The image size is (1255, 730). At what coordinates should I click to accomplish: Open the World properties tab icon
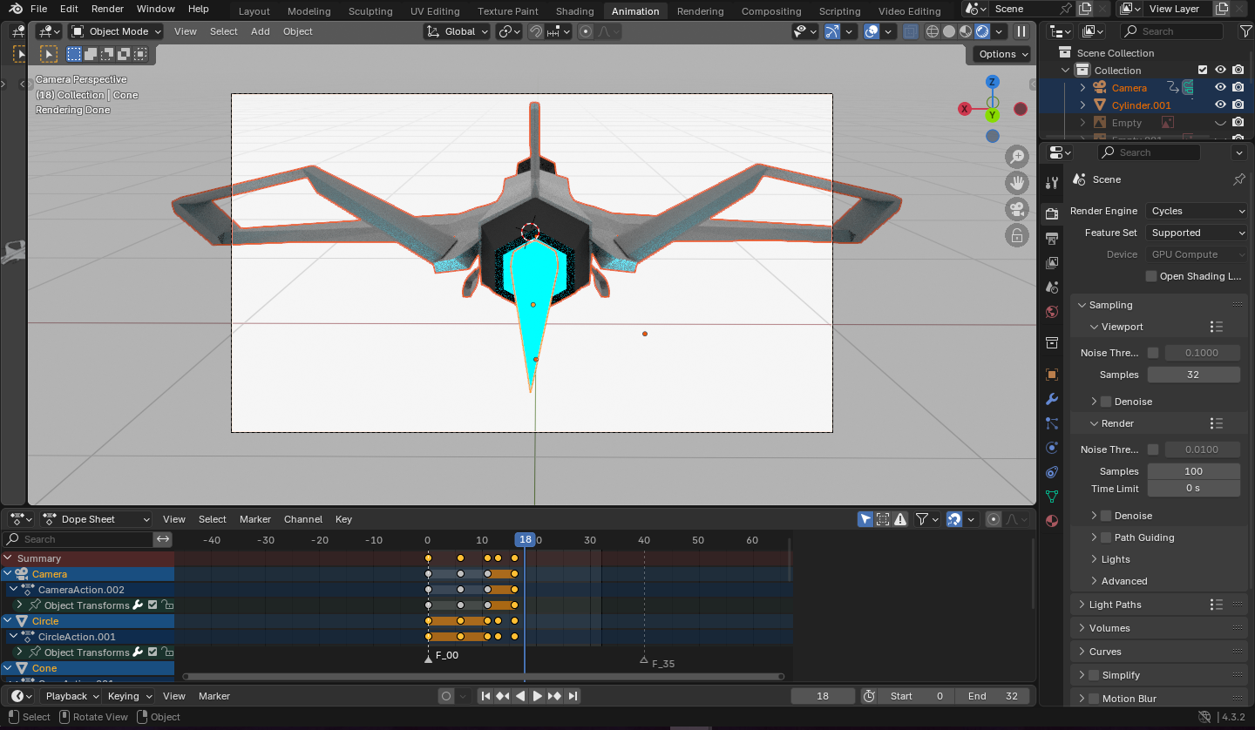[1052, 312]
